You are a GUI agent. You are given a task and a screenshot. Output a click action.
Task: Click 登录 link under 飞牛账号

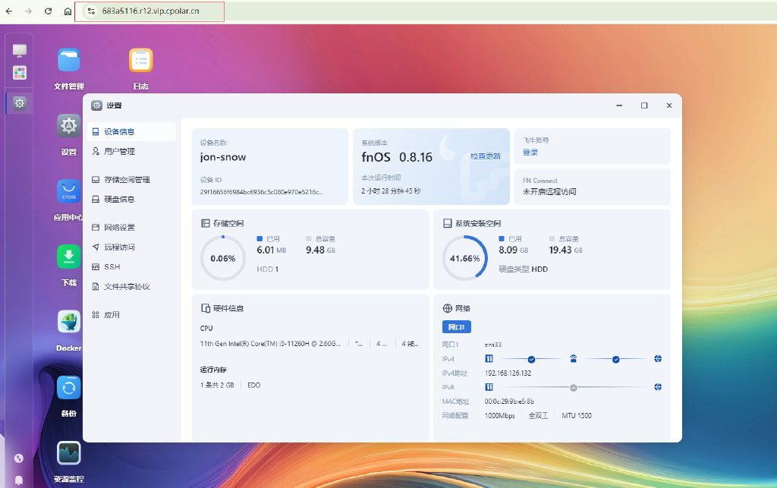[x=530, y=153]
